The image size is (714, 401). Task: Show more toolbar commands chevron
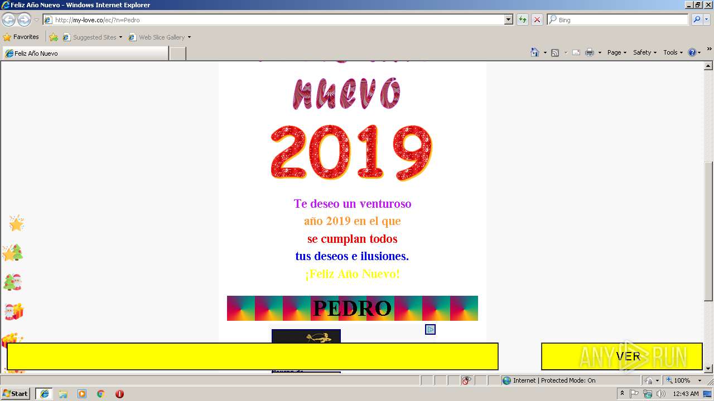pos(710,49)
